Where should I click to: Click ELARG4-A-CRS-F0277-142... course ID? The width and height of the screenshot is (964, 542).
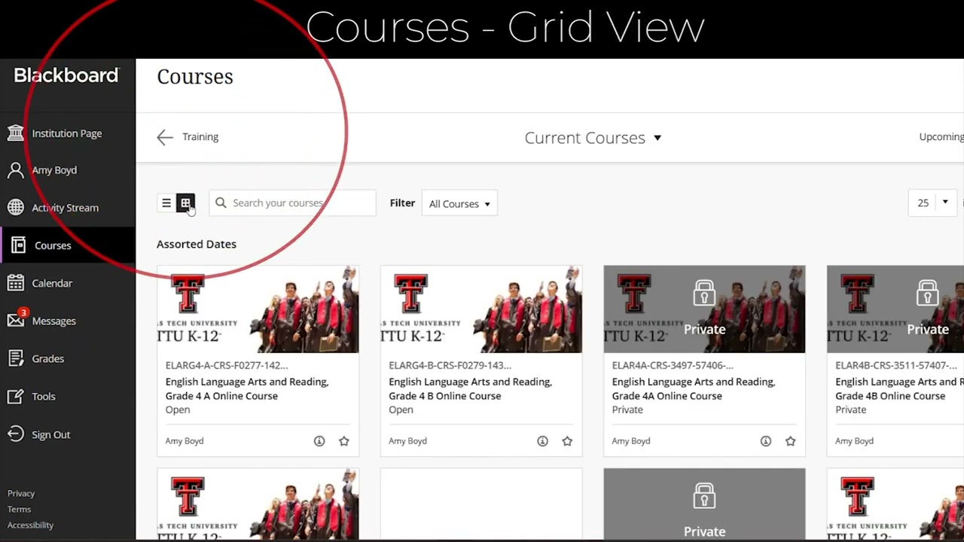click(227, 365)
